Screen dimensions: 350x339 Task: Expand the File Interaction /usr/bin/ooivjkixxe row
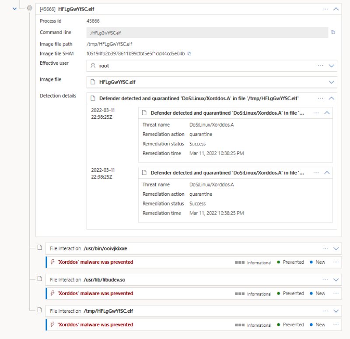tap(336, 248)
